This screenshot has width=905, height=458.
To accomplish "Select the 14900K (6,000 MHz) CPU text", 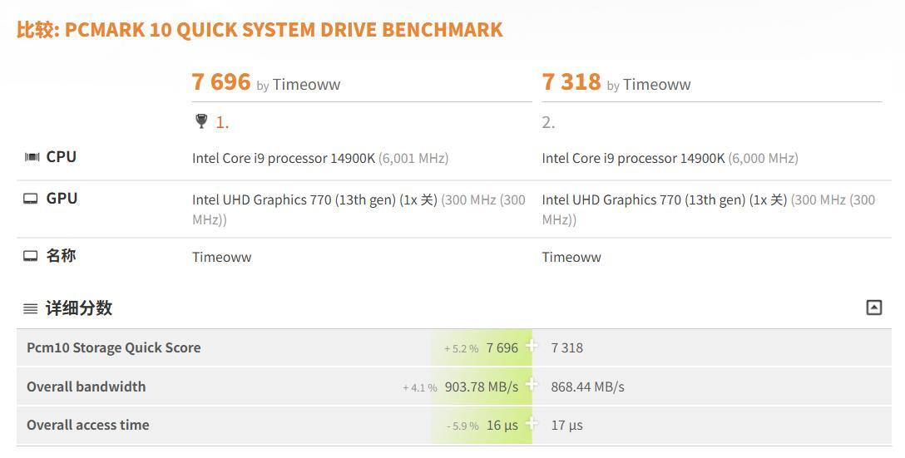I will pyautogui.click(x=670, y=159).
